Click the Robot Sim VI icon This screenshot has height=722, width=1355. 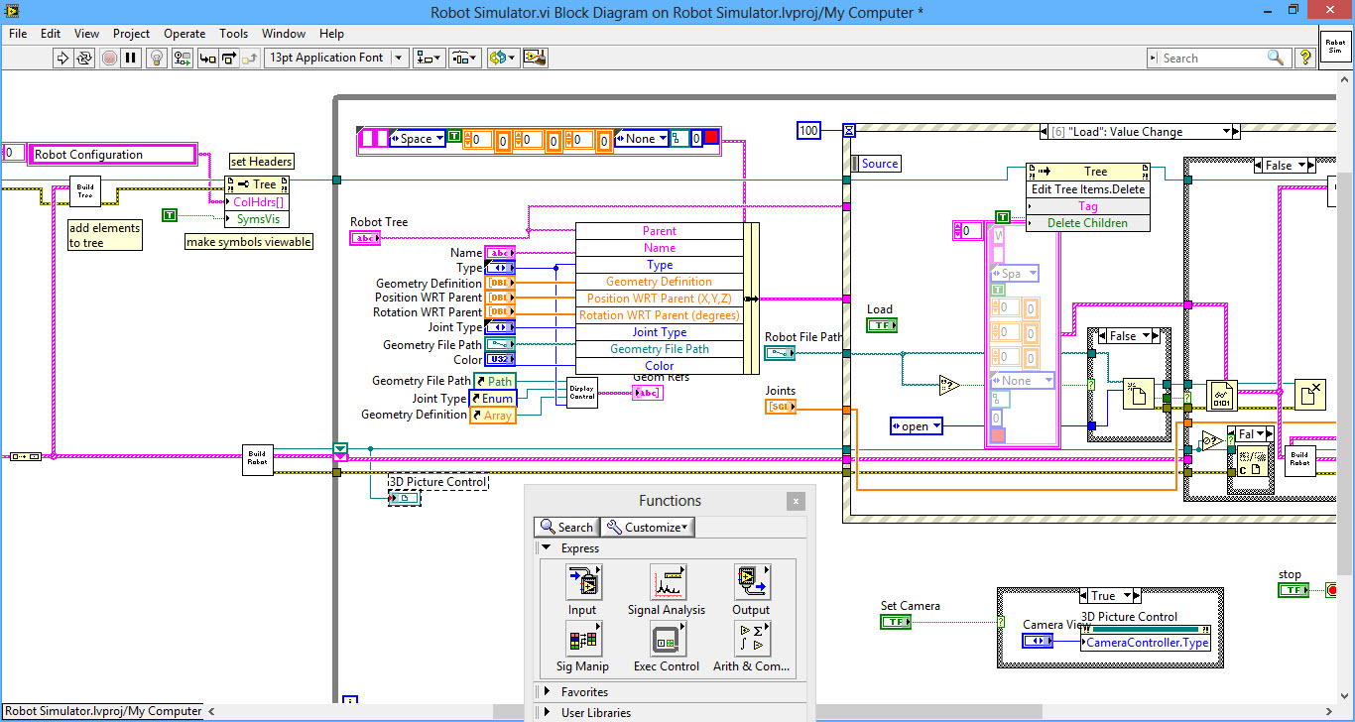pos(1335,46)
